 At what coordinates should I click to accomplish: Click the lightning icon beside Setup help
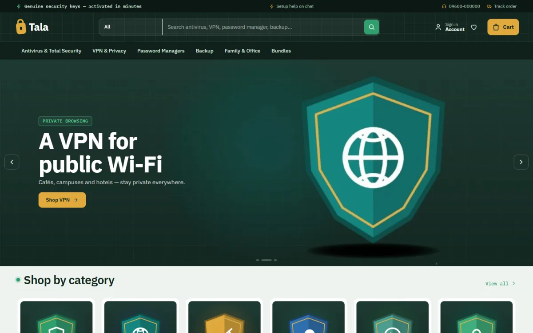coord(271,6)
